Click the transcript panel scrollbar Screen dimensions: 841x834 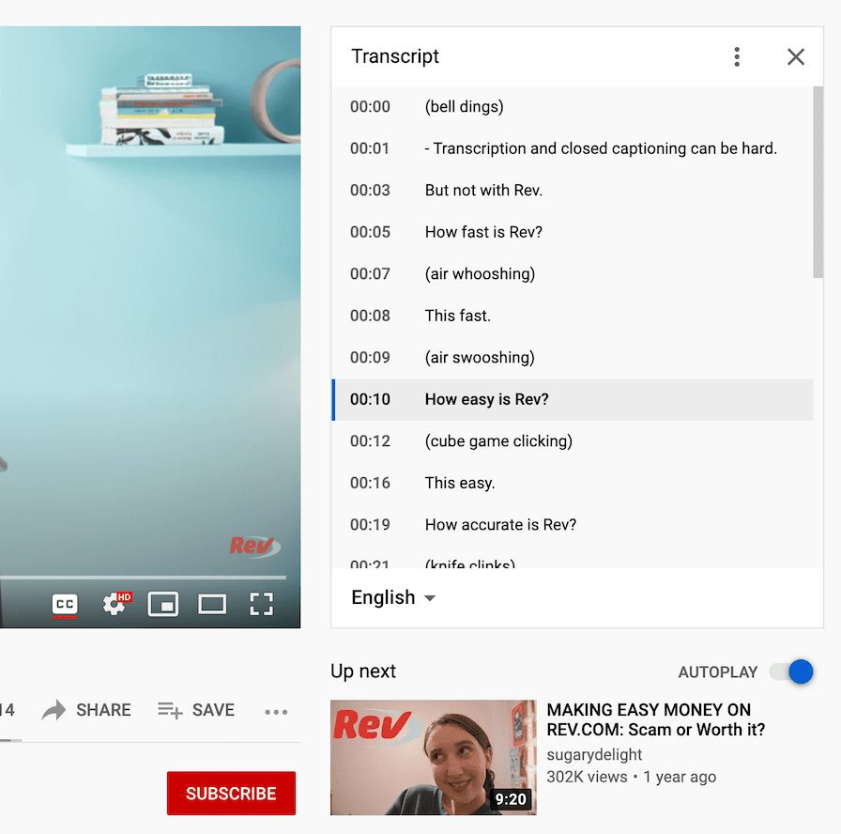[818, 182]
